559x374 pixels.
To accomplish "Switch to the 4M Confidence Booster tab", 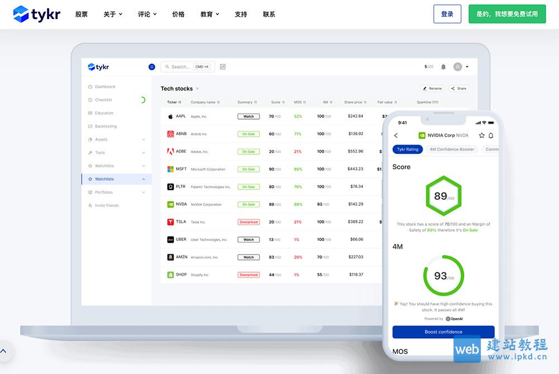I will click(452, 149).
